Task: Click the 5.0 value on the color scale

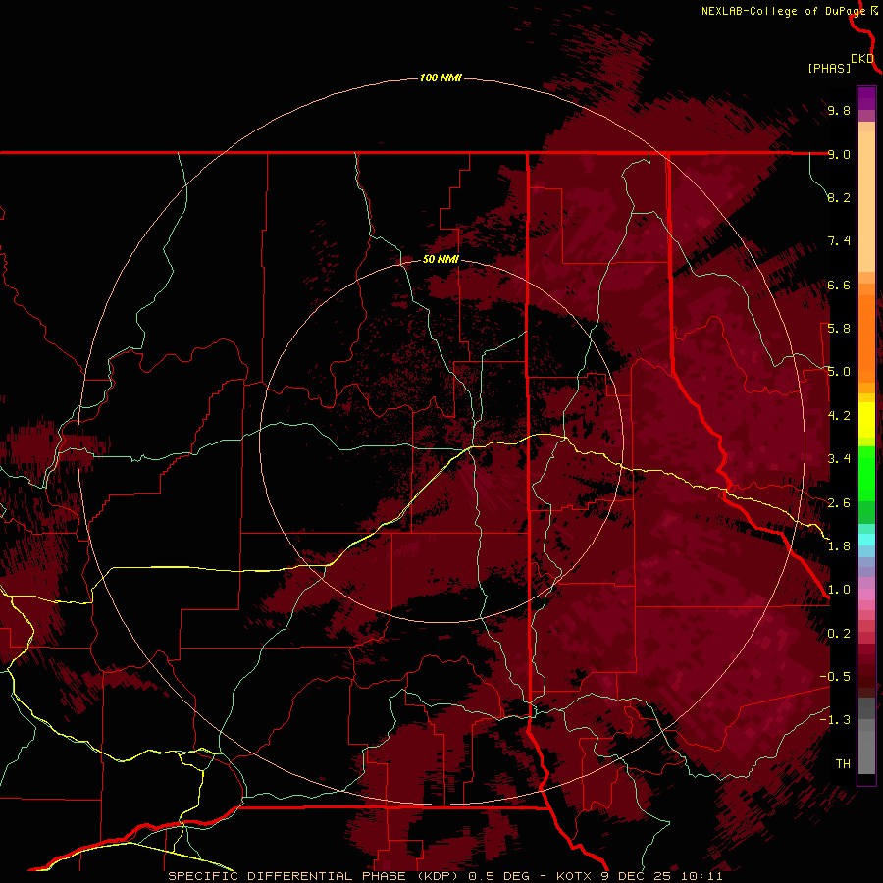Action: point(839,372)
